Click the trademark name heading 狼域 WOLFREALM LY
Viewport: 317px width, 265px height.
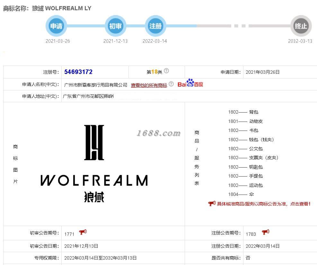[x=62, y=8]
